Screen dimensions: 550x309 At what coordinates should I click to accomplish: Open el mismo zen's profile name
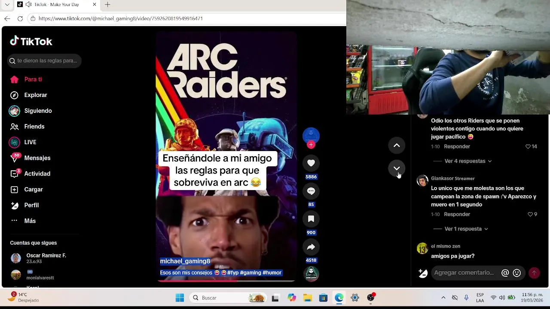click(x=446, y=246)
